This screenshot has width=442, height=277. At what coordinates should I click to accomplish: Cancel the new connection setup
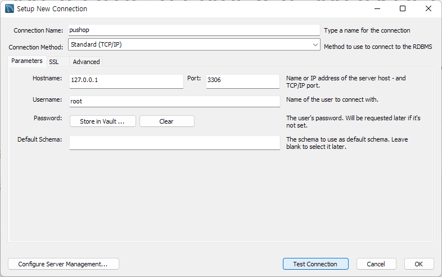click(376, 264)
